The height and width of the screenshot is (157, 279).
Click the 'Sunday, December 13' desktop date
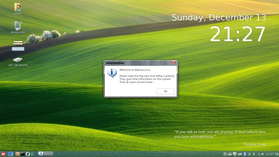pos(219,17)
